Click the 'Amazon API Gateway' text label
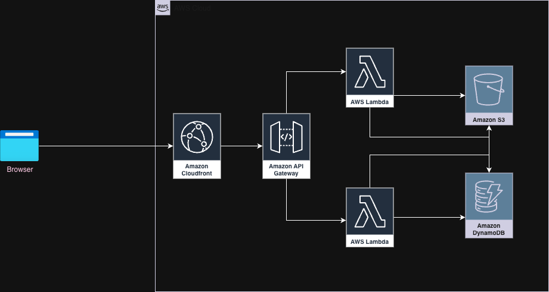 click(286, 169)
